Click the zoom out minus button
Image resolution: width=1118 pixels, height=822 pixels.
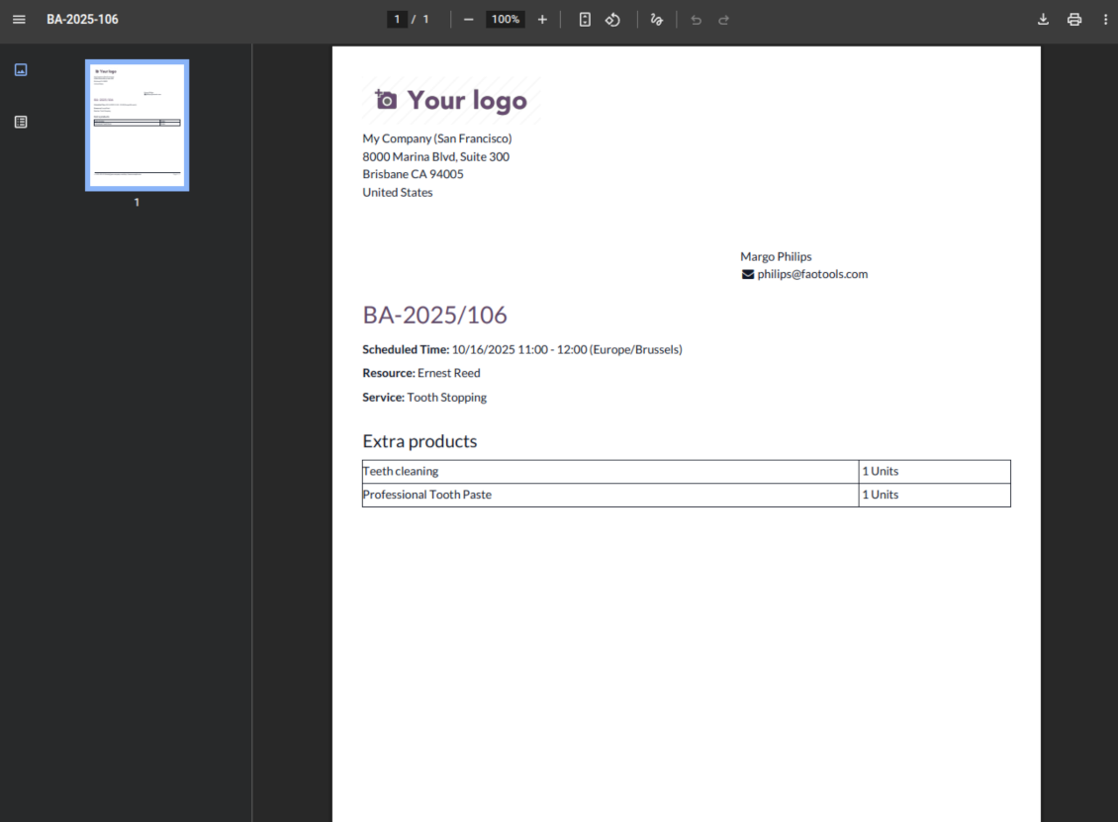click(468, 19)
